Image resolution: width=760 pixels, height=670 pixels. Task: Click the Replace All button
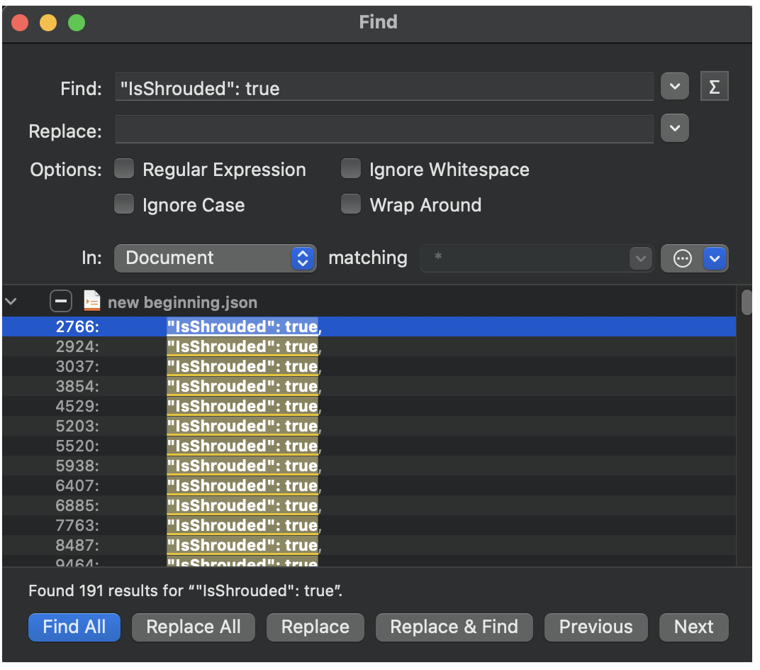[x=193, y=627]
